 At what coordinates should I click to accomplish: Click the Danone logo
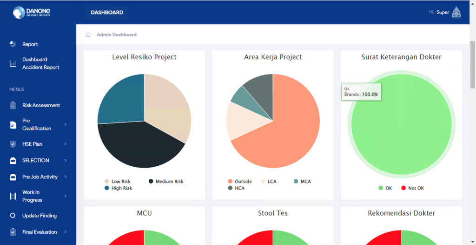pyautogui.click(x=32, y=13)
